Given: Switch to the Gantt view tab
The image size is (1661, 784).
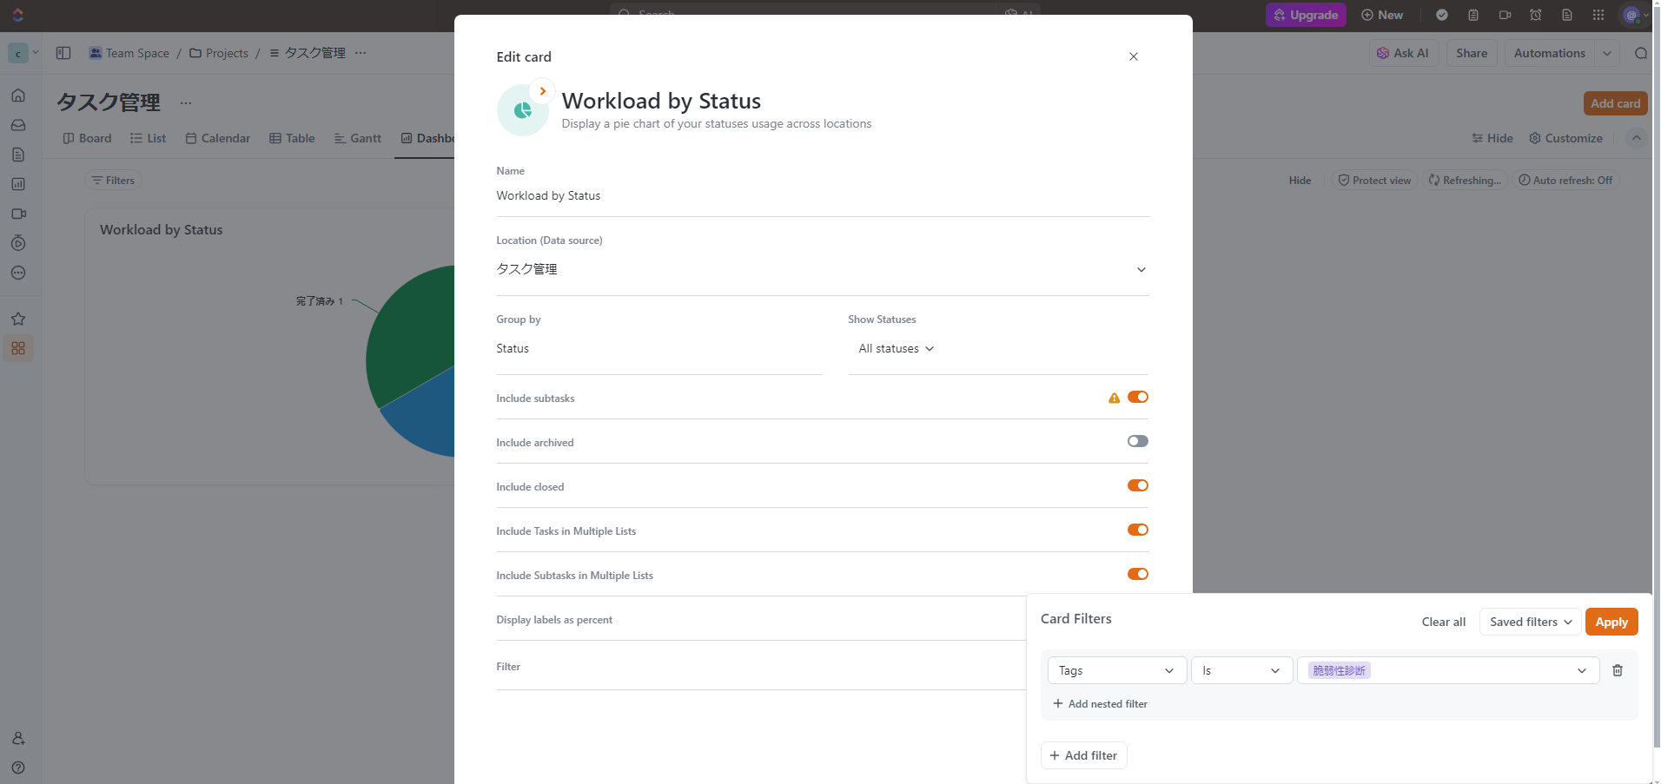Looking at the screenshot, I should click(x=357, y=138).
